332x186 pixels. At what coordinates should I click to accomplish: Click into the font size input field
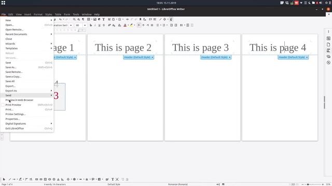[x=79, y=25]
